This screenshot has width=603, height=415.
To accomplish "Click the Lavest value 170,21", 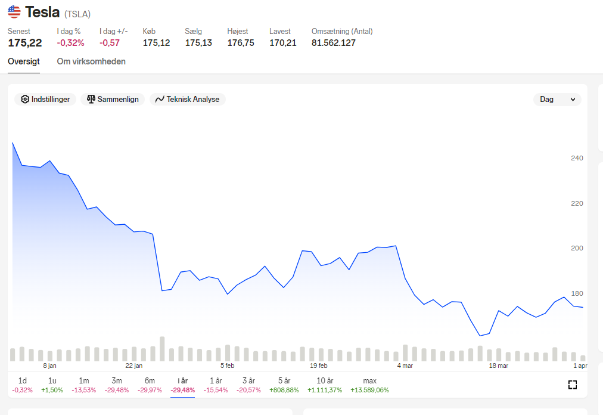I will pos(283,43).
